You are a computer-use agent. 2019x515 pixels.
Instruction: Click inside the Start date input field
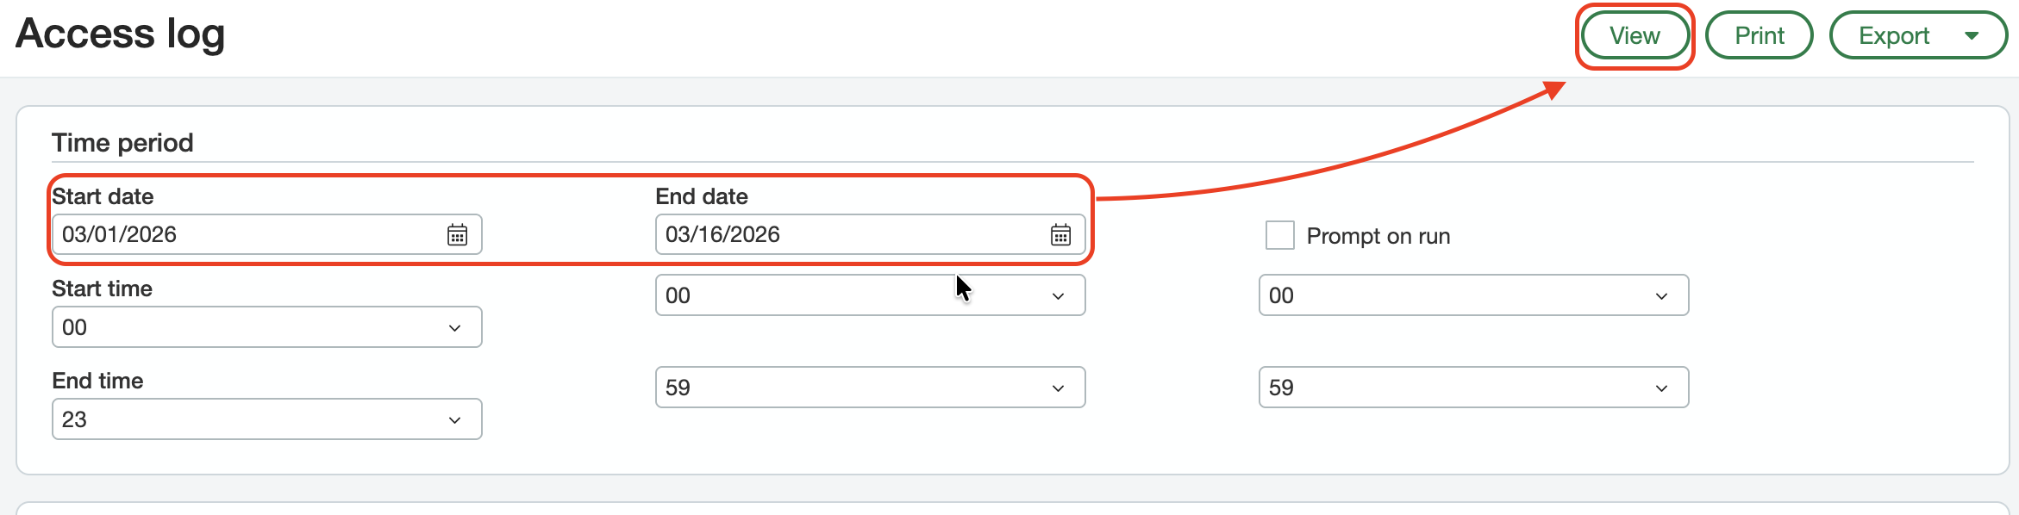coord(216,234)
